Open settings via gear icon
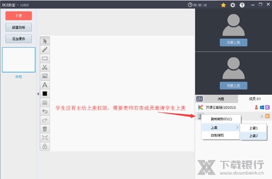Screen dimensions: 272x179 click(x=233, y=5)
